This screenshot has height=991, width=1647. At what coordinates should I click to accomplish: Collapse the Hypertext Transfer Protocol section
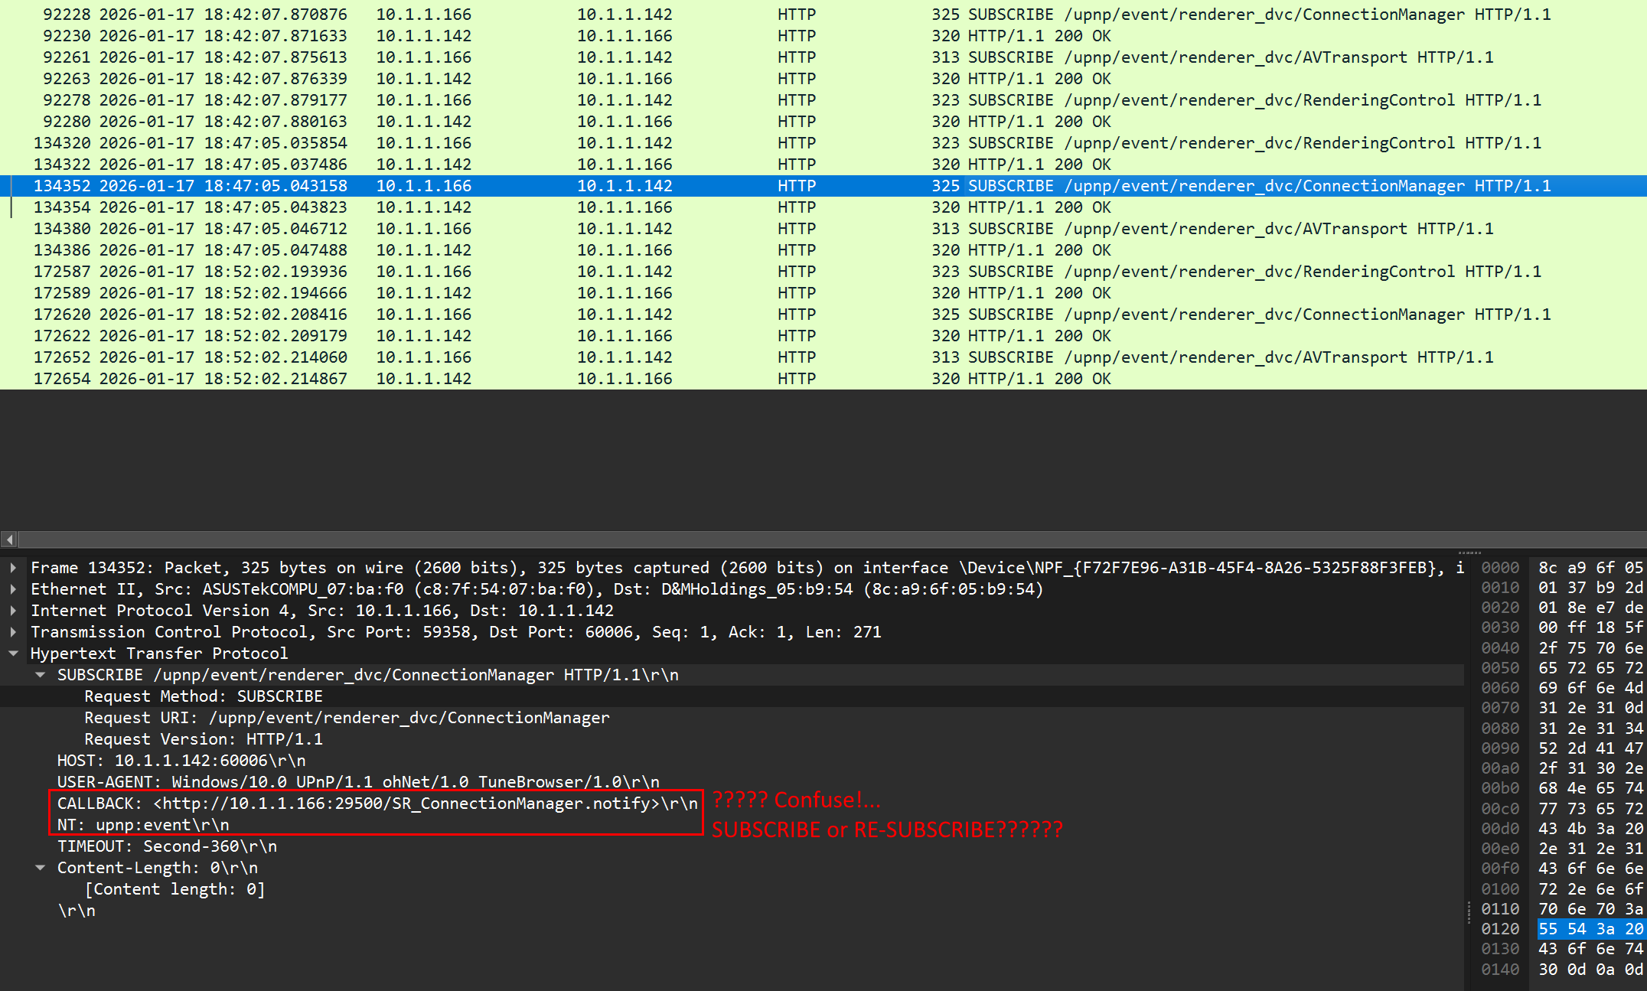pyautogui.click(x=13, y=654)
